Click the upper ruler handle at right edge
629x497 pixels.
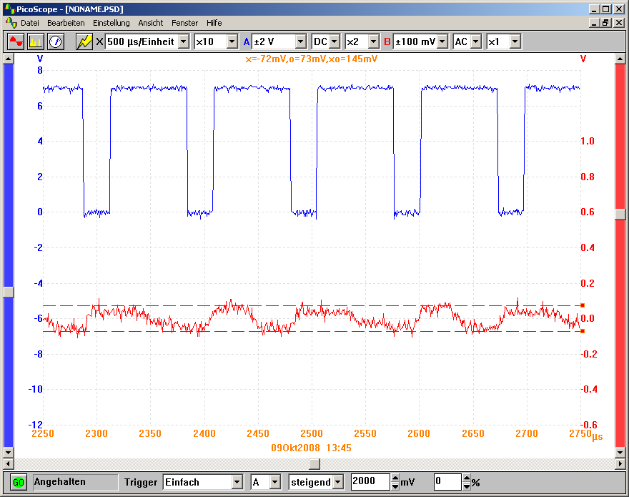click(583, 305)
